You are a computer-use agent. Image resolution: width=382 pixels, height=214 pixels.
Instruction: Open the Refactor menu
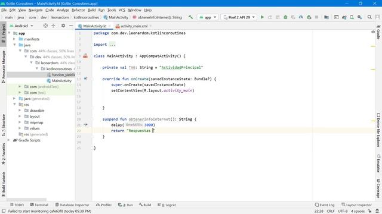[78, 10]
